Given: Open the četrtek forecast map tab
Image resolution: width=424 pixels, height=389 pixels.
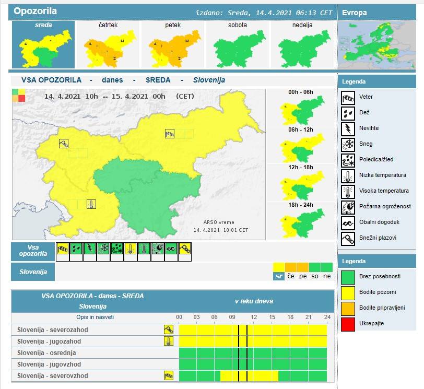Looking at the screenshot, I should 108,45.
